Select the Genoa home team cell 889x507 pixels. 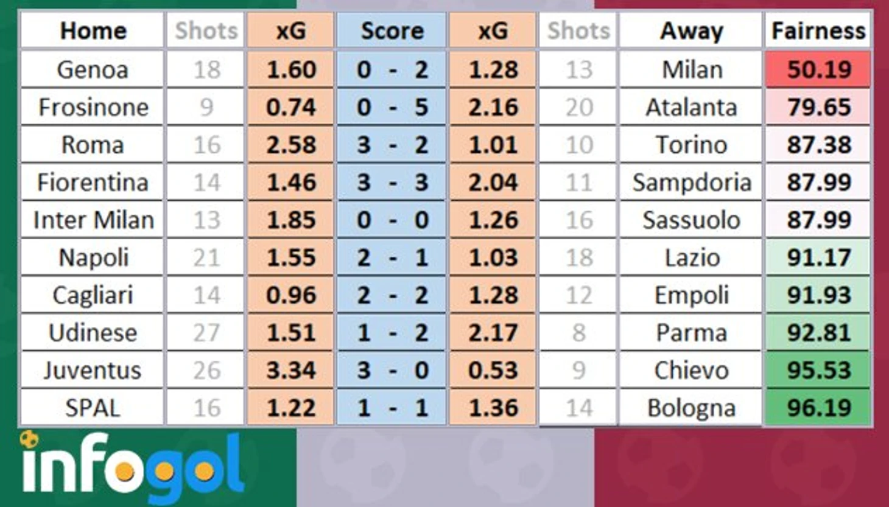point(93,69)
